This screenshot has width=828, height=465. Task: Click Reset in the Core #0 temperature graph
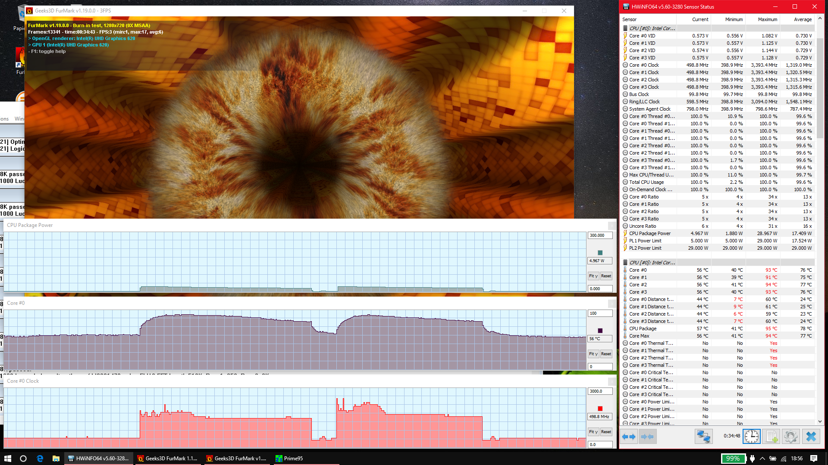(x=606, y=354)
